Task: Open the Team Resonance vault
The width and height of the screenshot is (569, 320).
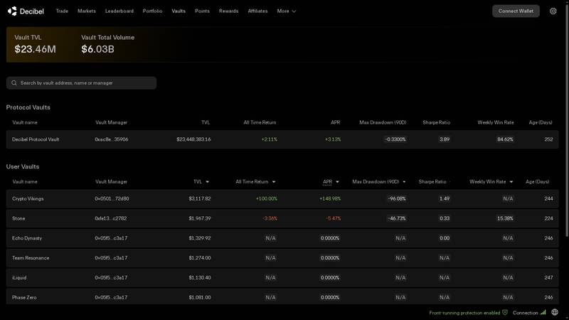Action: 282,258
